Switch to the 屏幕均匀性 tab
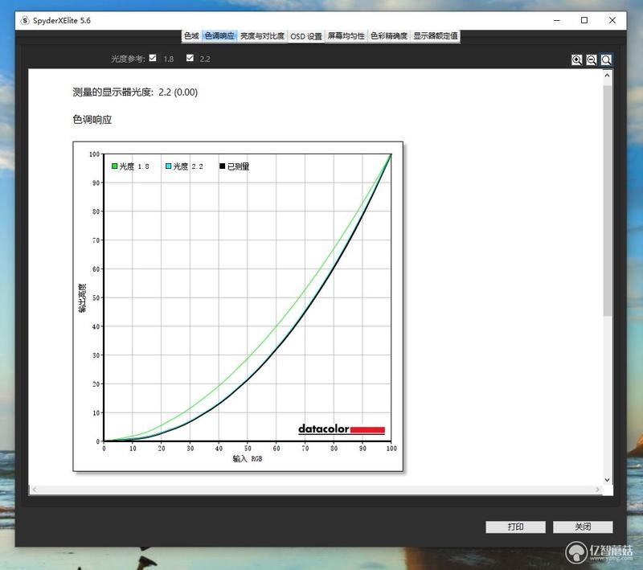643x570 pixels. [x=346, y=36]
